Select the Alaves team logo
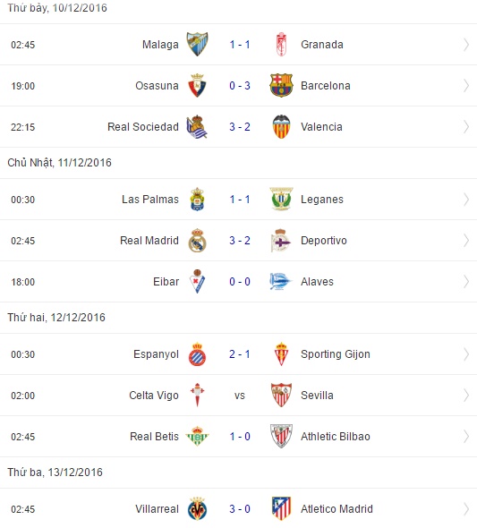This screenshot has height=528, width=477. (x=280, y=282)
